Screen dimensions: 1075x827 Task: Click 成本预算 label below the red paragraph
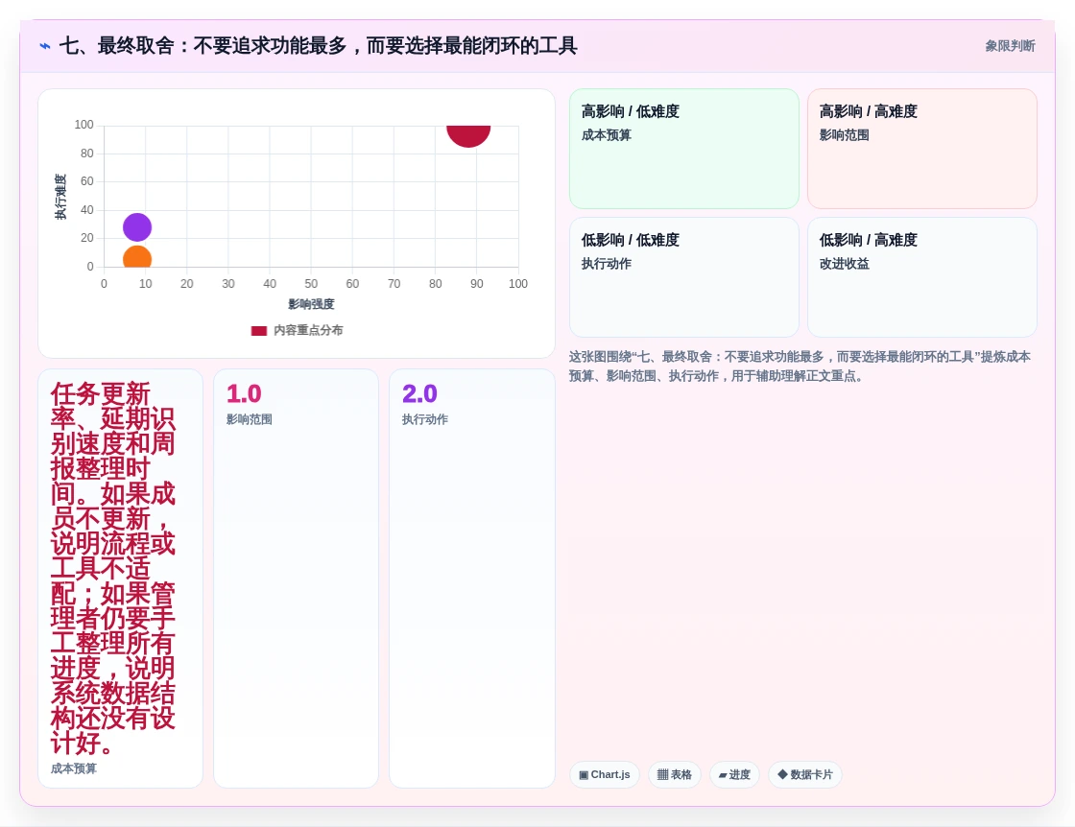click(x=73, y=768)
